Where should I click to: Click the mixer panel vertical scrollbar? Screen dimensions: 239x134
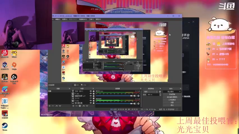point(141,99)
